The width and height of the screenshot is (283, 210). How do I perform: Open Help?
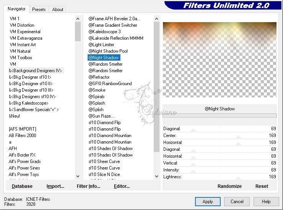pyautogui.click(x=266, y=201)
